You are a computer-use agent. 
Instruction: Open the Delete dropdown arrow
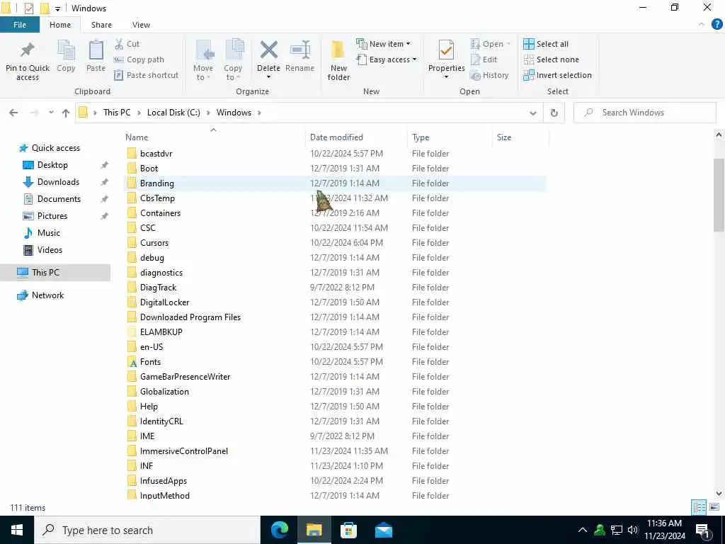click(268, 76)
